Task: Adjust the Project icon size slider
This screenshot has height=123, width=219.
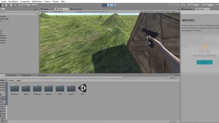Action: [173, 122]
